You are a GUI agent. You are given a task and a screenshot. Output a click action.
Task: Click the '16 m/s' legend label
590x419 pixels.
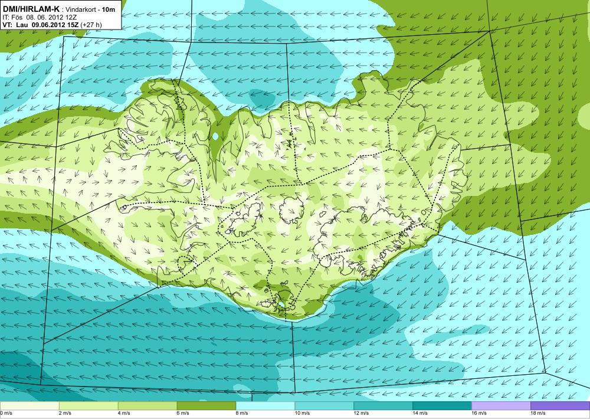(479, 413)
